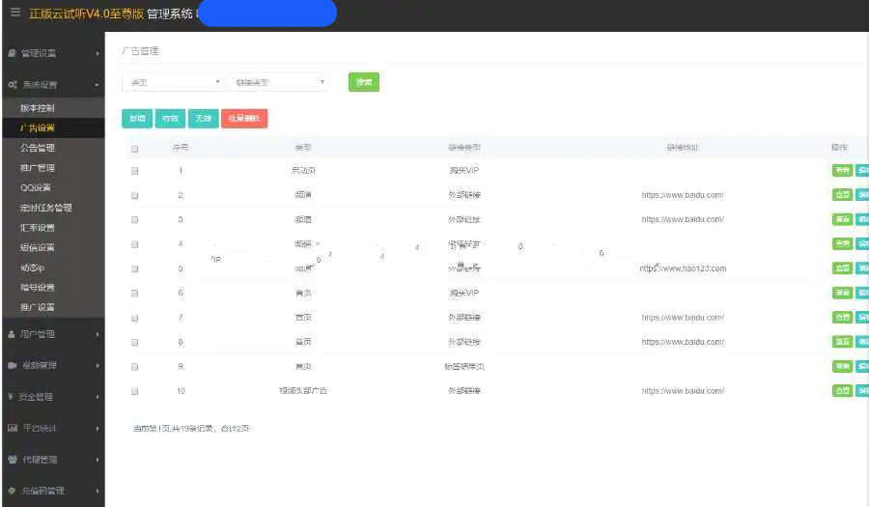Click the 管理设置 sidebar icon

click(x=11, y=53)
